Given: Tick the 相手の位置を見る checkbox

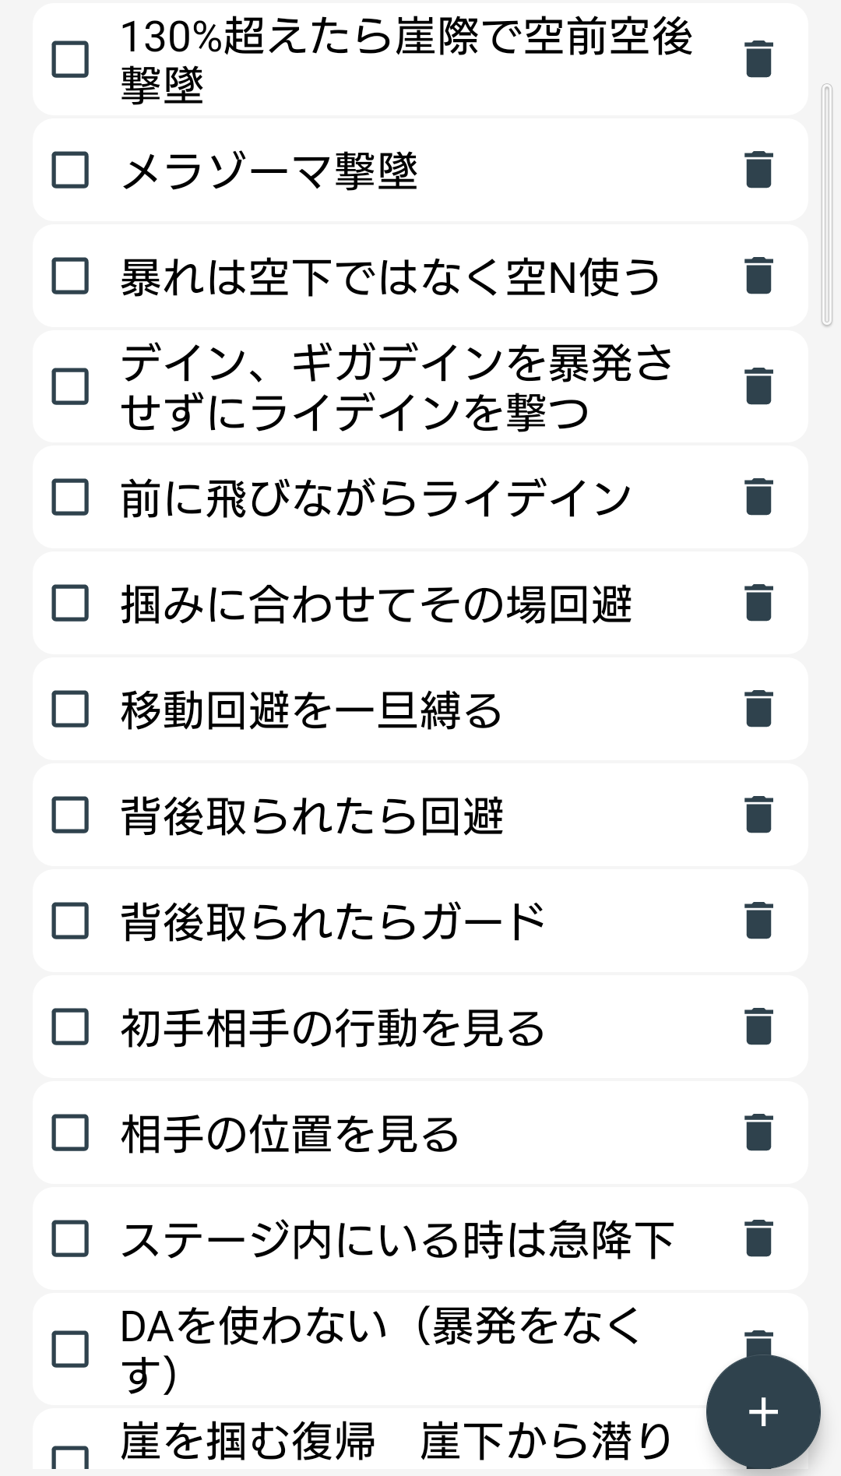Looking at the screenshot, I should pyautogui.click(x=70, y=1133).
